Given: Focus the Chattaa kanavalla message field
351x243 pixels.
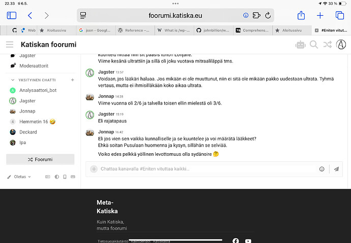Looking at the screenshot, I should point(207,169).
